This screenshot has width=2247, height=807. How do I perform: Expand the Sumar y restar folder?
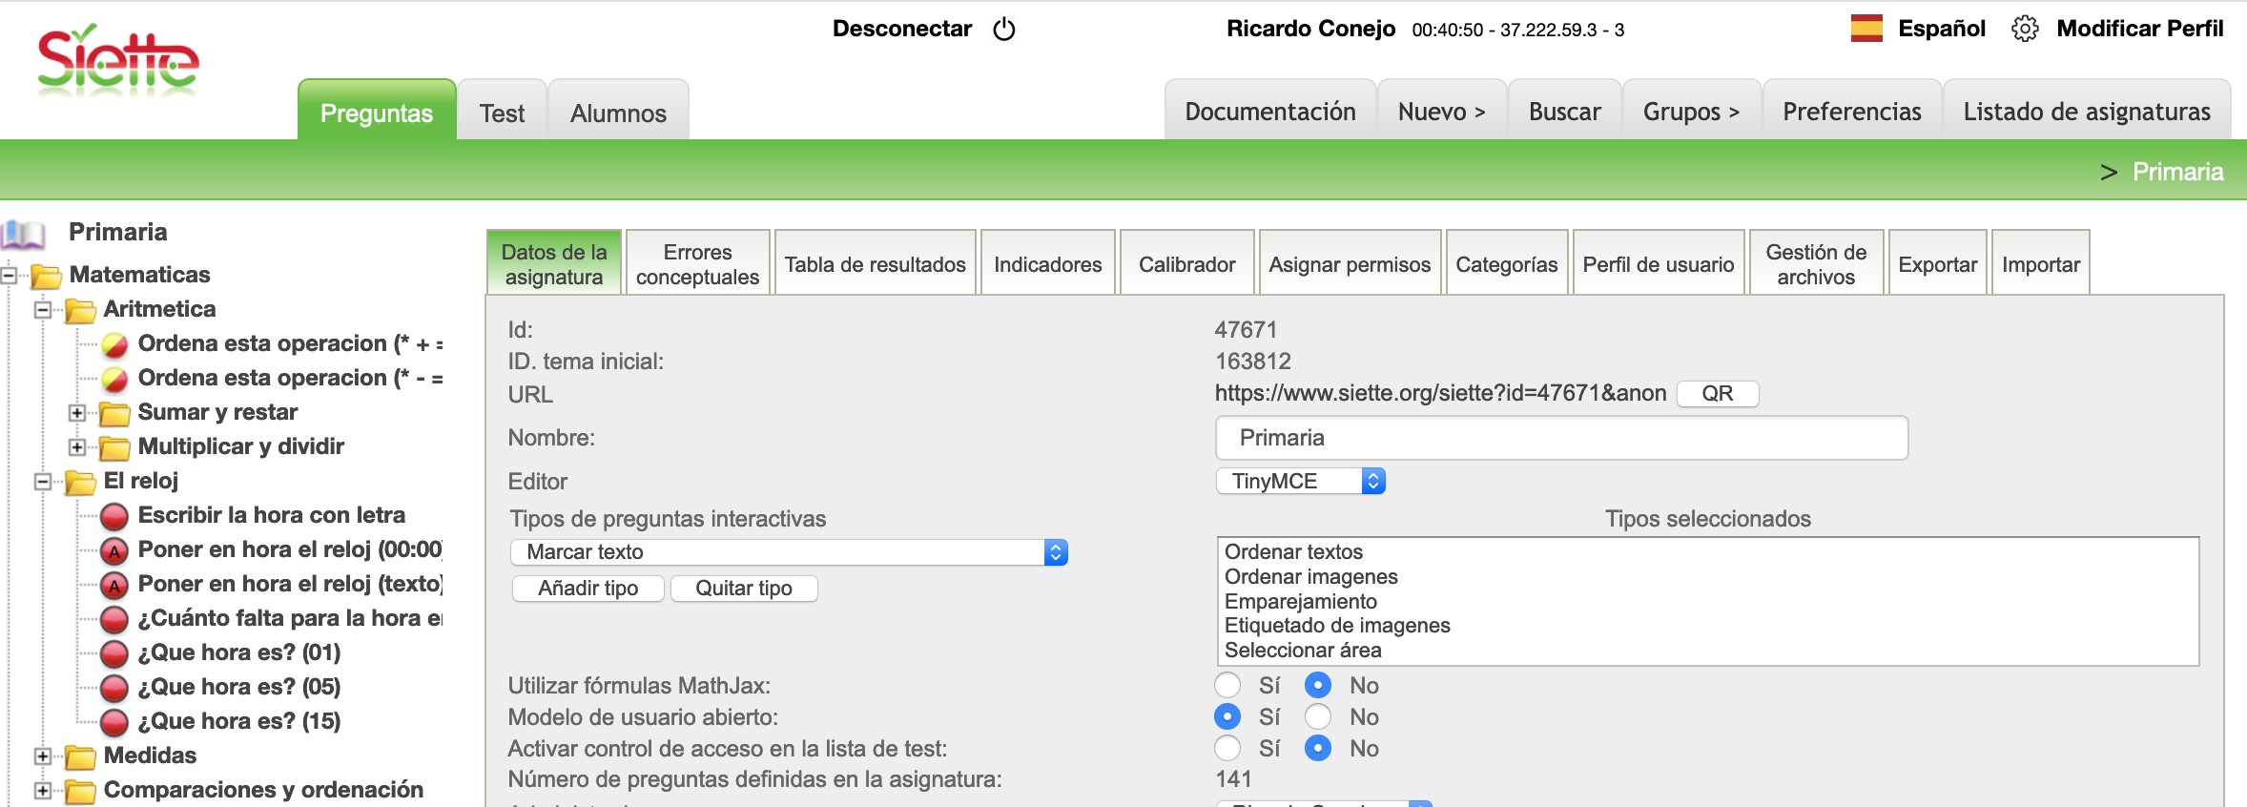click(77, 413)
